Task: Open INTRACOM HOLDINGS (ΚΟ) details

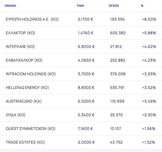Action: pos(31,74)
